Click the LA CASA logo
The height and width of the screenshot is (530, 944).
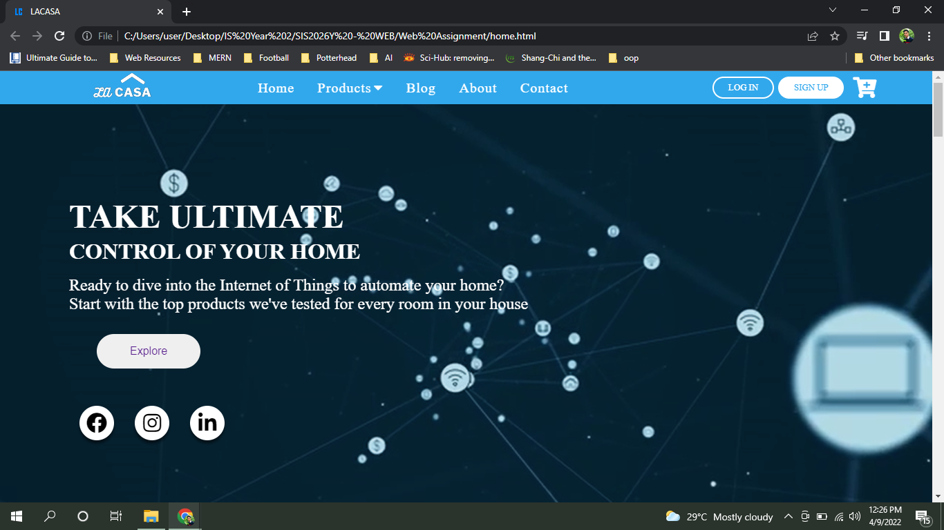click(x=122, y=88)
